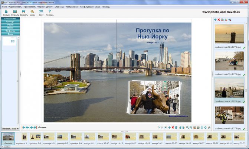Click the second orange folder icon in photo panel
The width and height of the screenshot is (249, 149).
point(226,20)
